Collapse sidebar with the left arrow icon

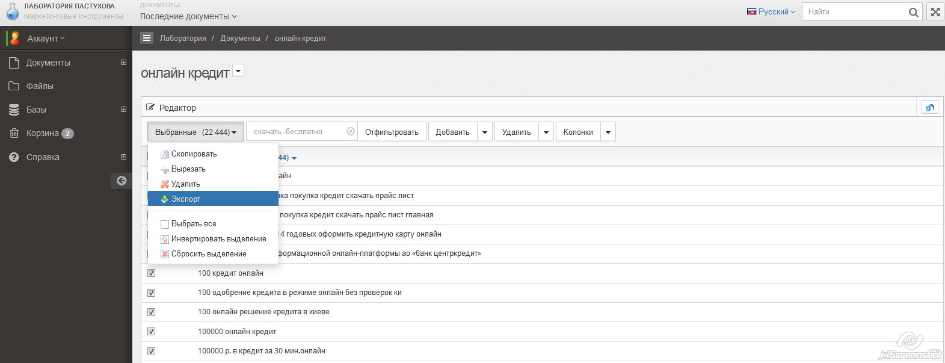(x=122, y=181)
